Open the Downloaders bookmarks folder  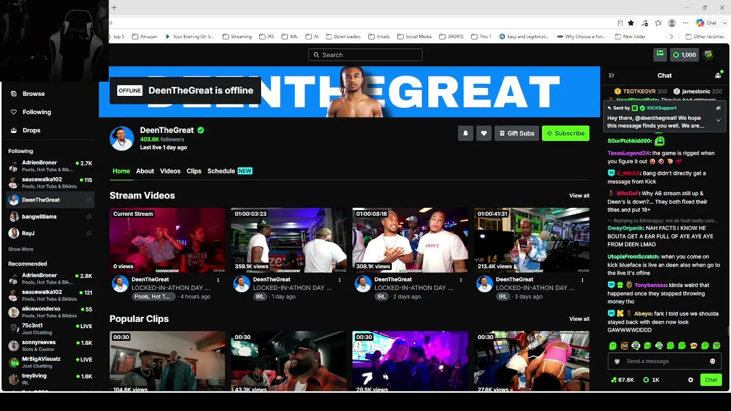click(343, 37)
